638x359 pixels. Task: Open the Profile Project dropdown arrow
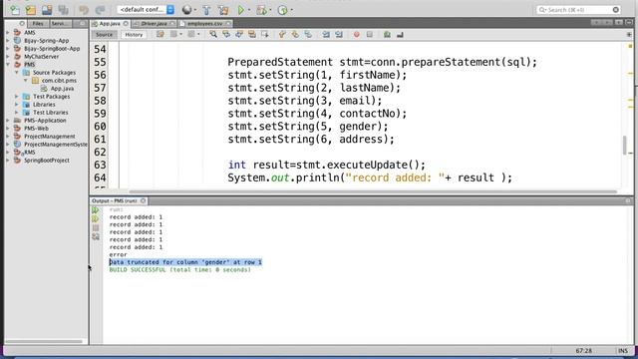coord(291,10)
